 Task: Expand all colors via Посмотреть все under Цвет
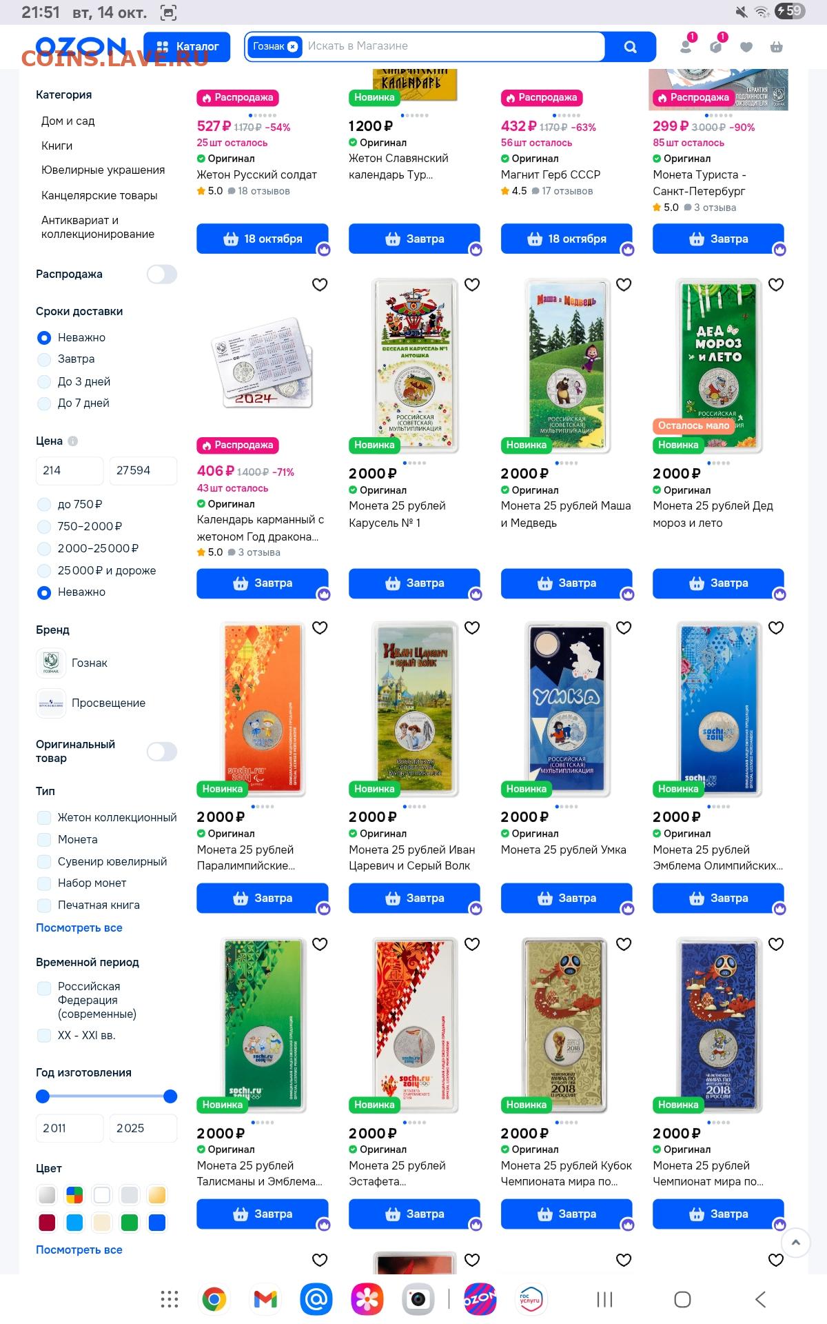coord(79,1250)
